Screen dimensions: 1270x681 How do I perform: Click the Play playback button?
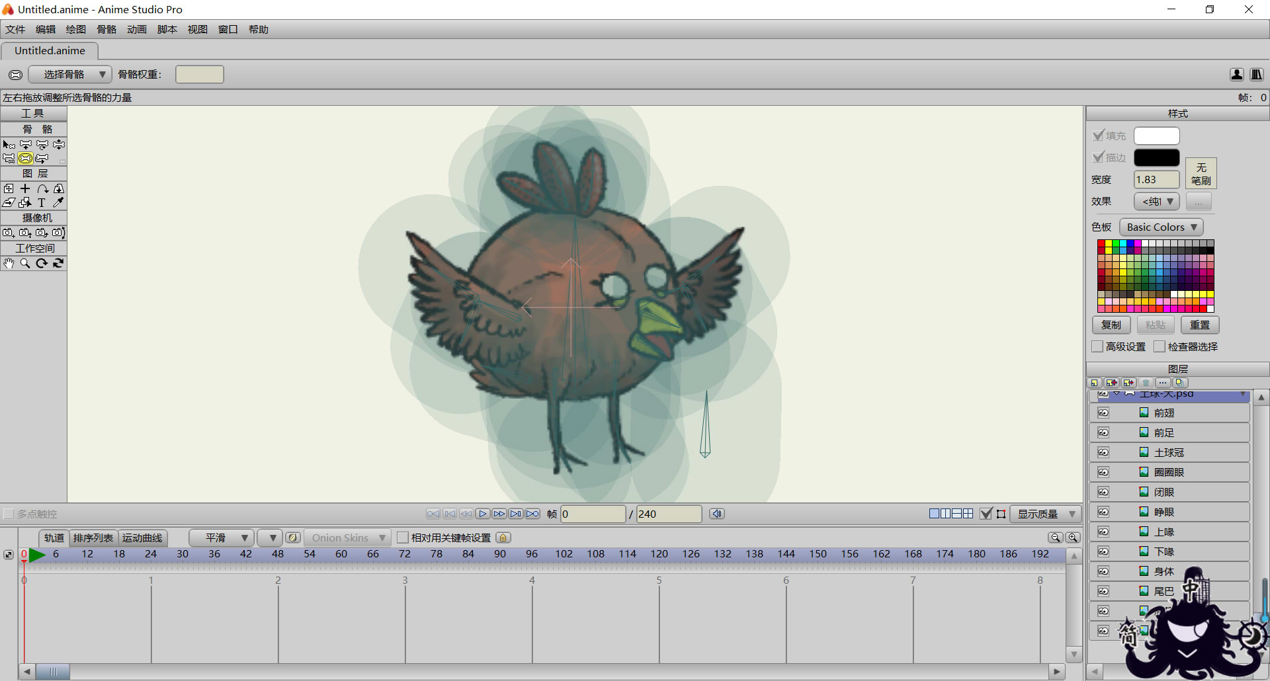[483, 514]
